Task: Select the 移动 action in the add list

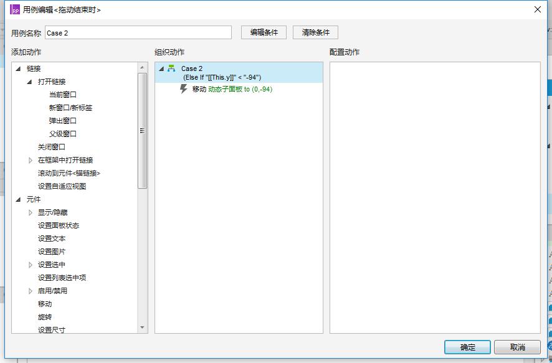Action: 45,304
